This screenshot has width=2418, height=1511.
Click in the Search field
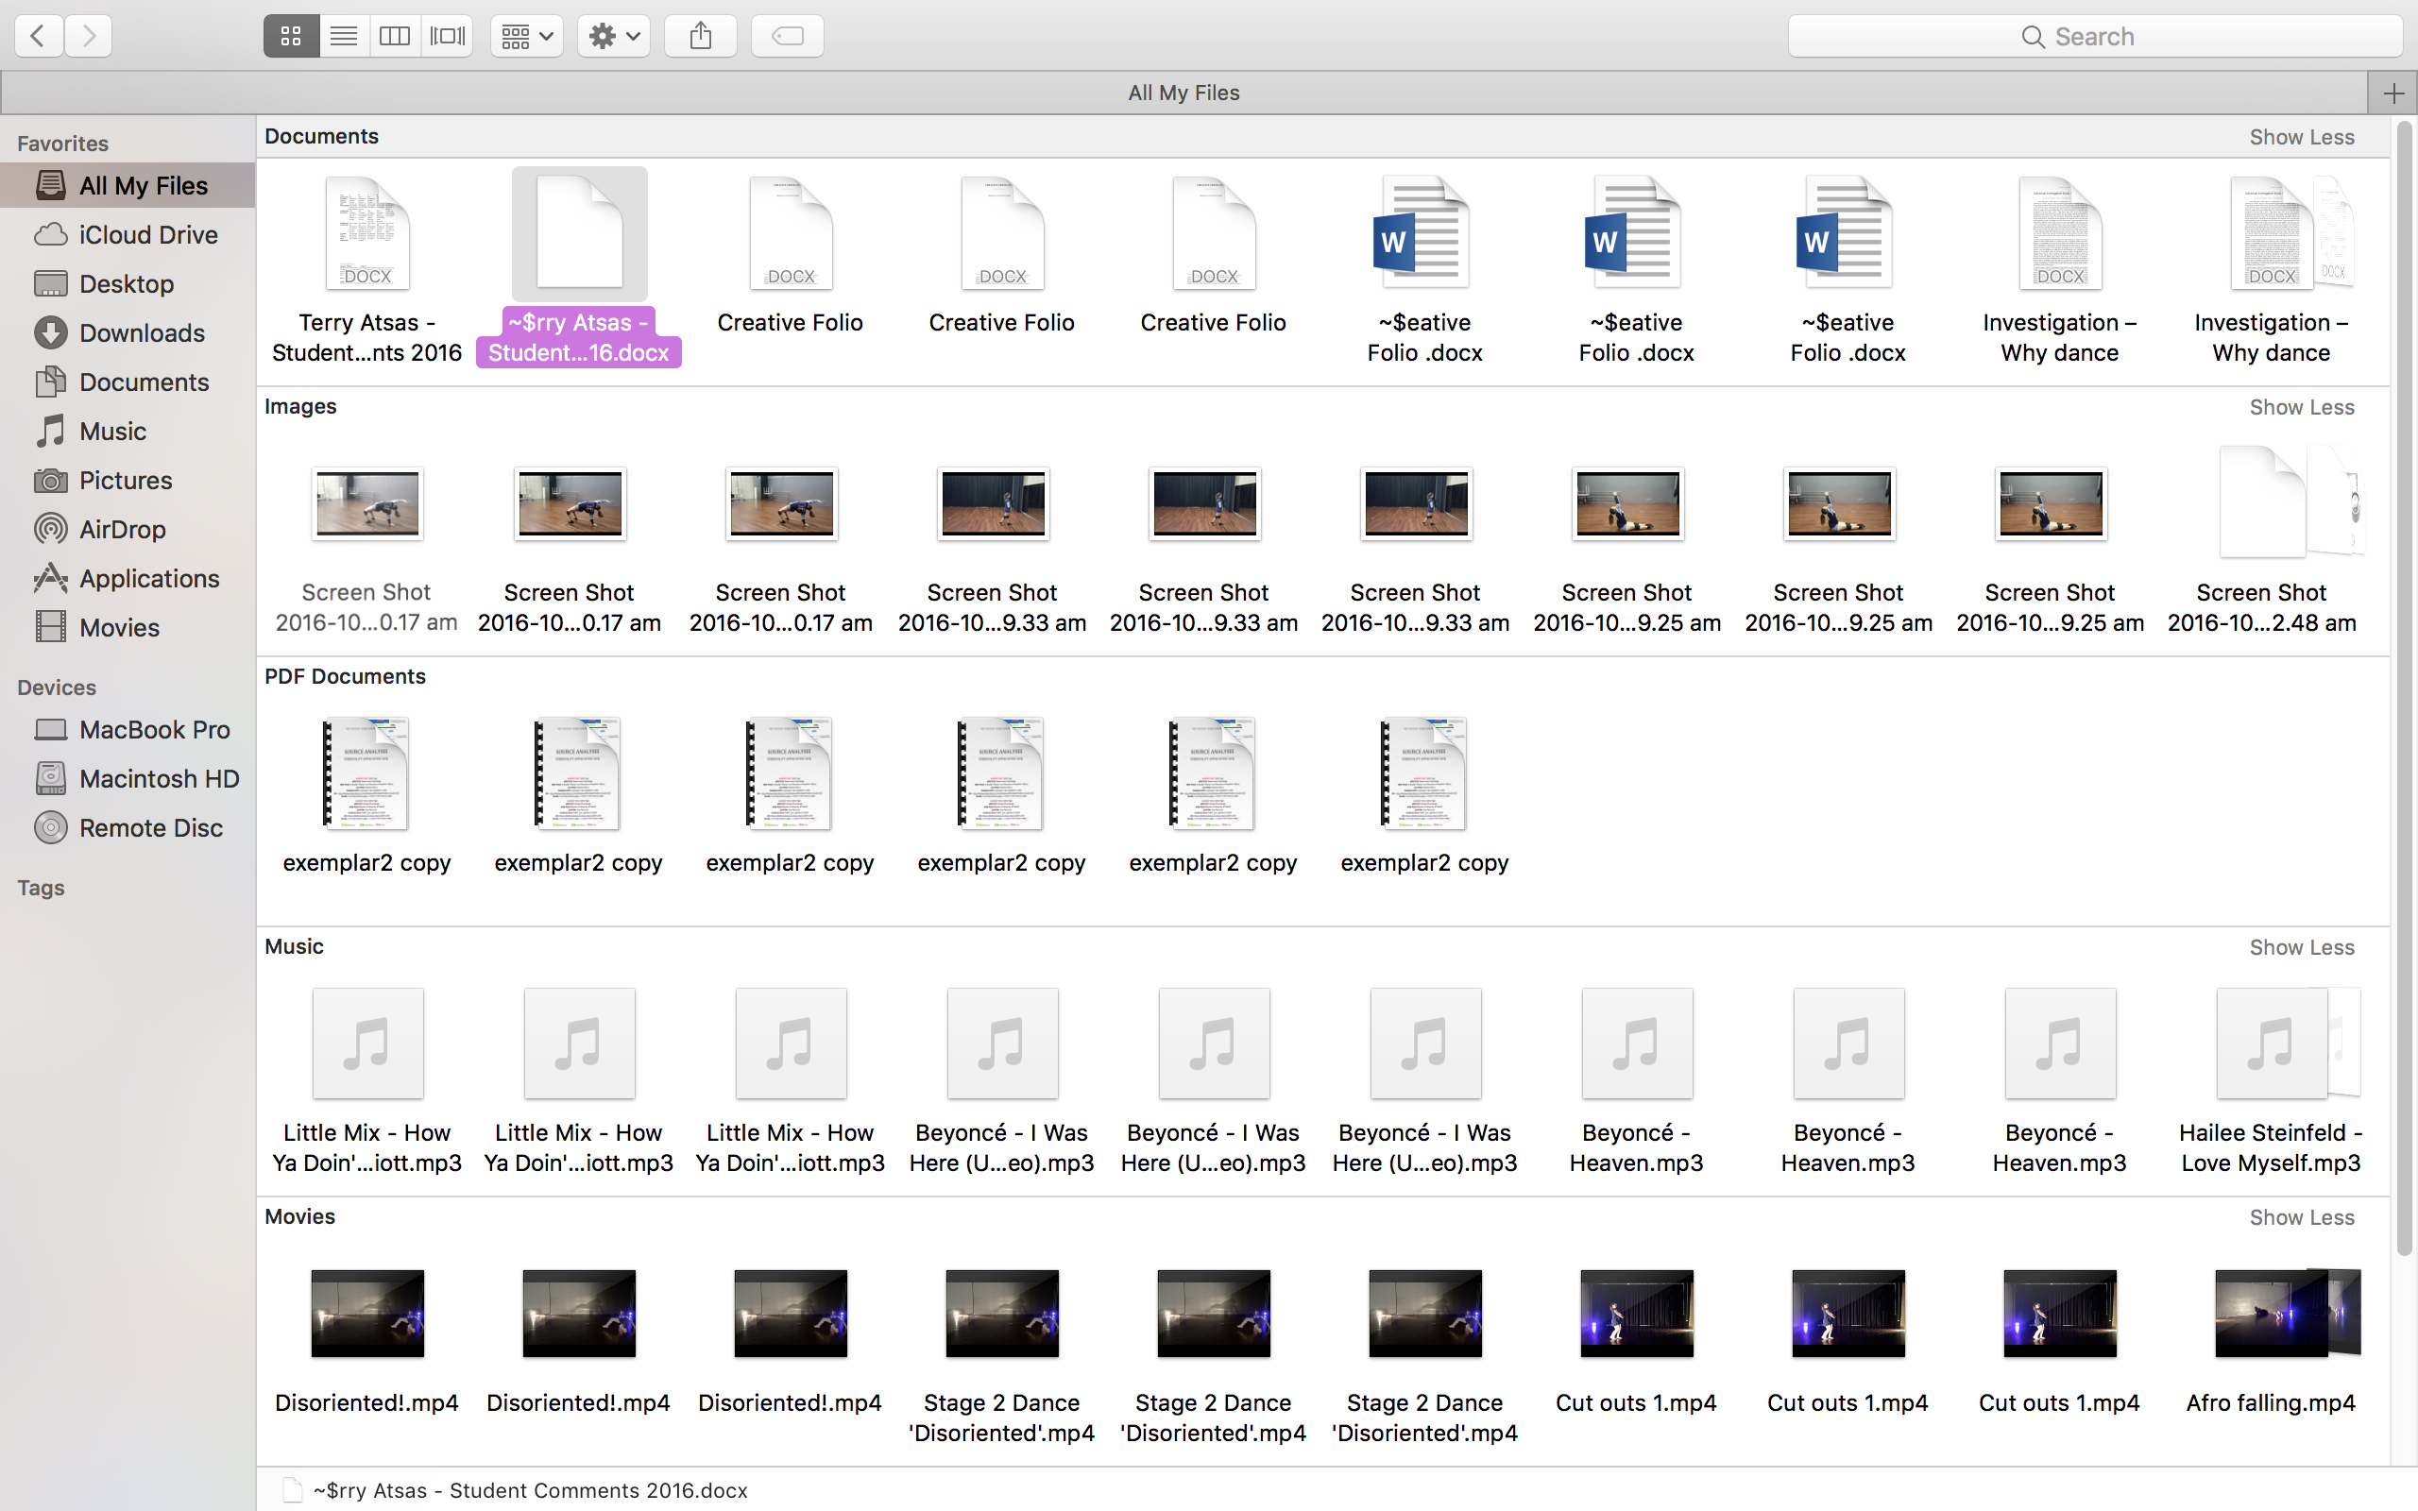point(2094,37)
